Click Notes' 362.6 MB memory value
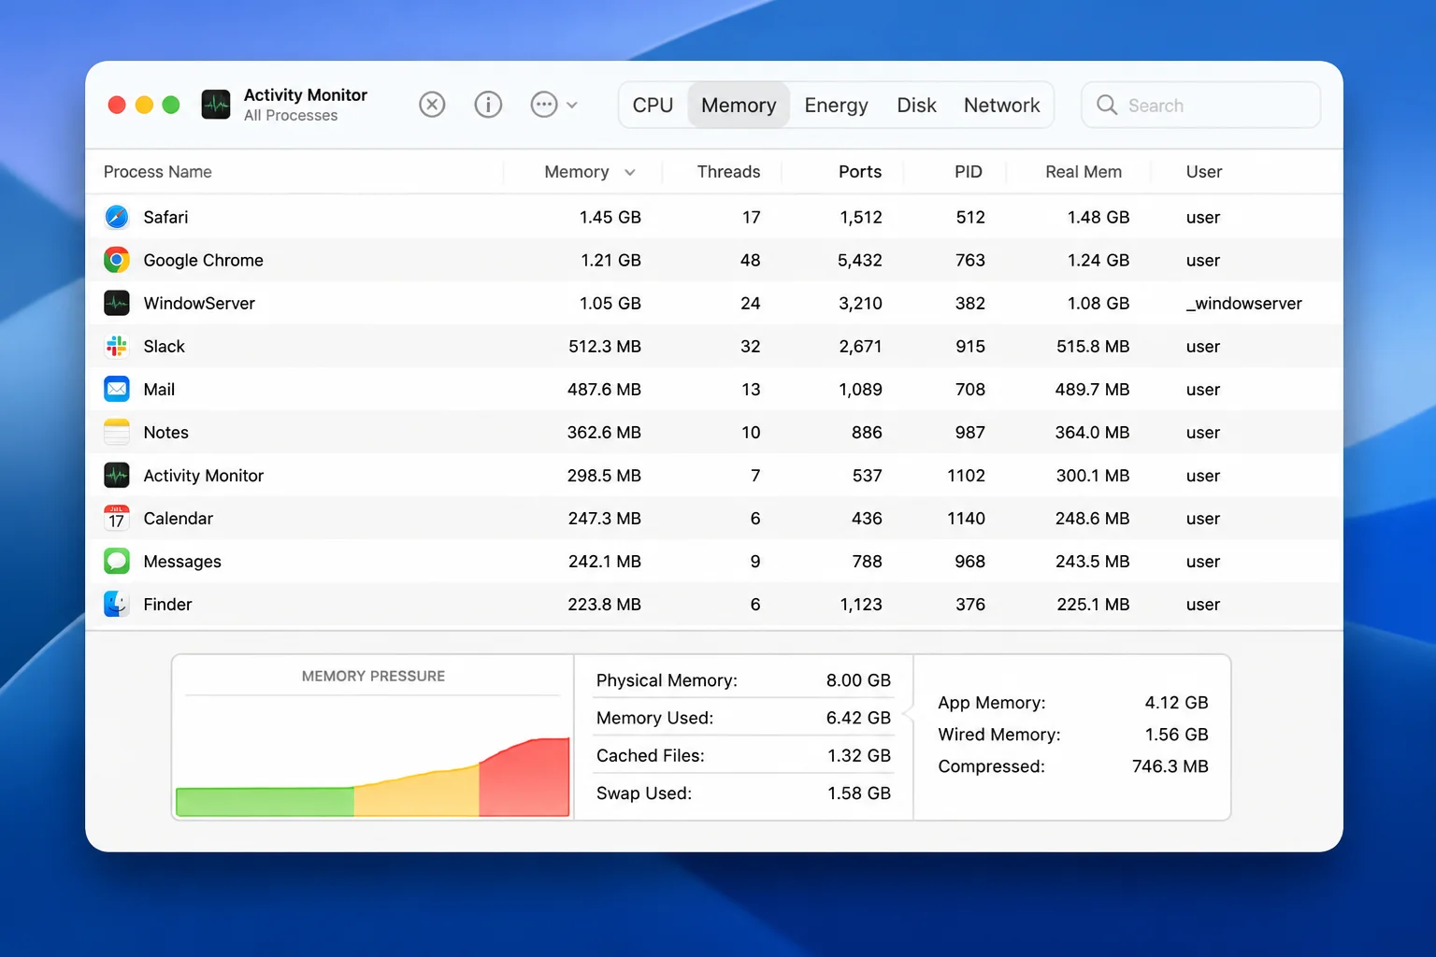Screen dimensions: 1436x957 coord(604,432)
